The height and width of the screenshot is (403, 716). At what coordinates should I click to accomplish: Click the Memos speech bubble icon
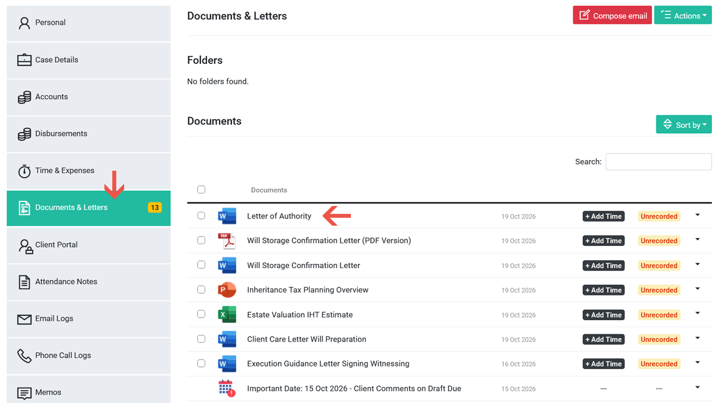click(x=24, y=393)
